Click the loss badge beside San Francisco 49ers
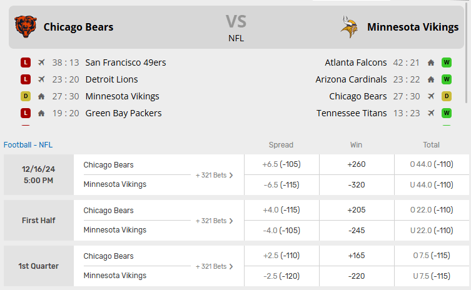This screenshot has height=290, width=471. pyautogui.click(x=26, y=62)
